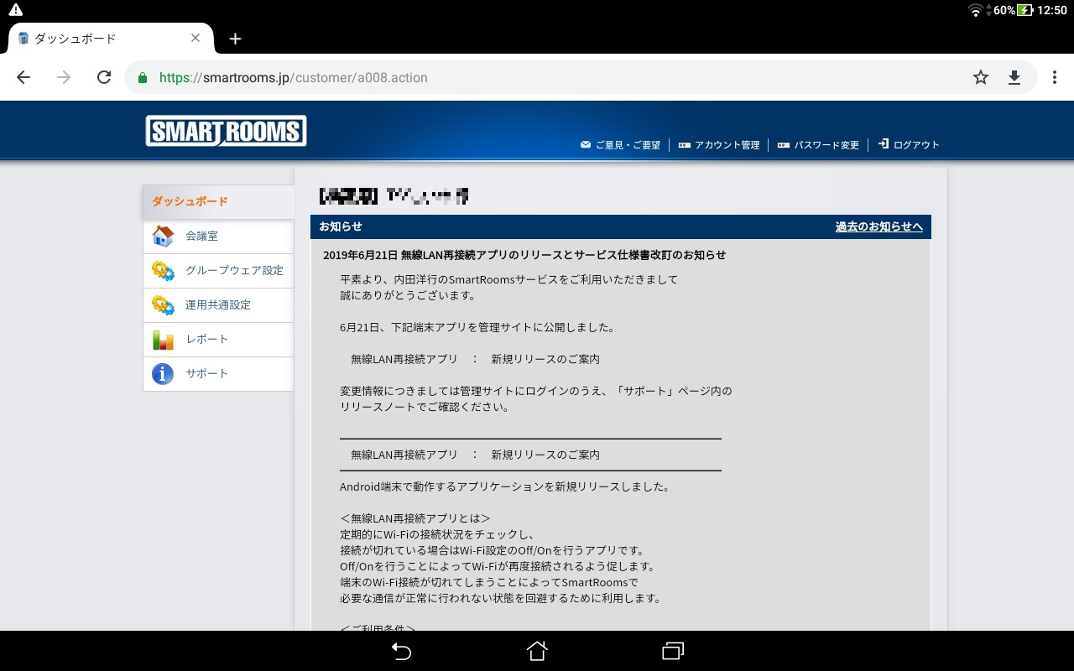This screenshot has width=1074, height=671.
Task: Open Chrome three-dot overflow menu
Action: [1054, 77]
